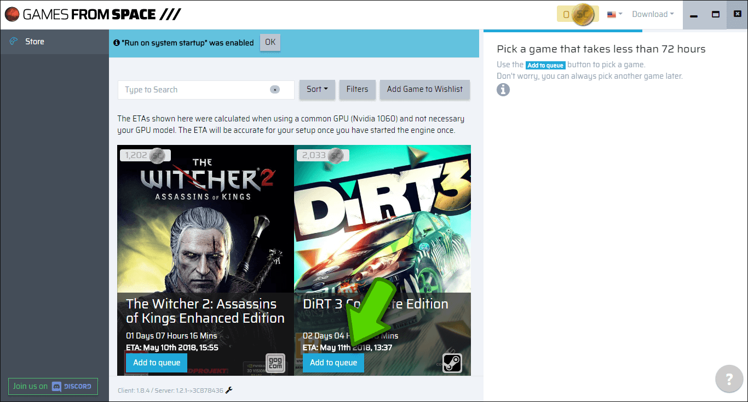748x402 pixels.
Task: Expand the Download menu
Action: point(653,14)
